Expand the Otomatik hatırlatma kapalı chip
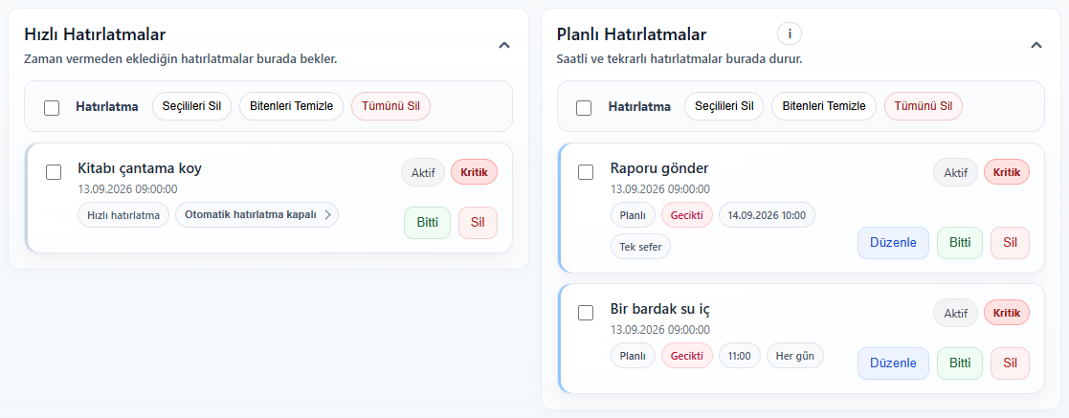 click(x=256, y=215)
